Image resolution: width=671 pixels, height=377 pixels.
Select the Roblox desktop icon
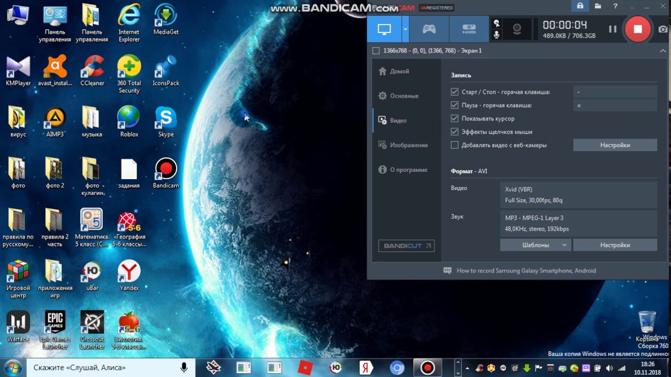[129, 123]
